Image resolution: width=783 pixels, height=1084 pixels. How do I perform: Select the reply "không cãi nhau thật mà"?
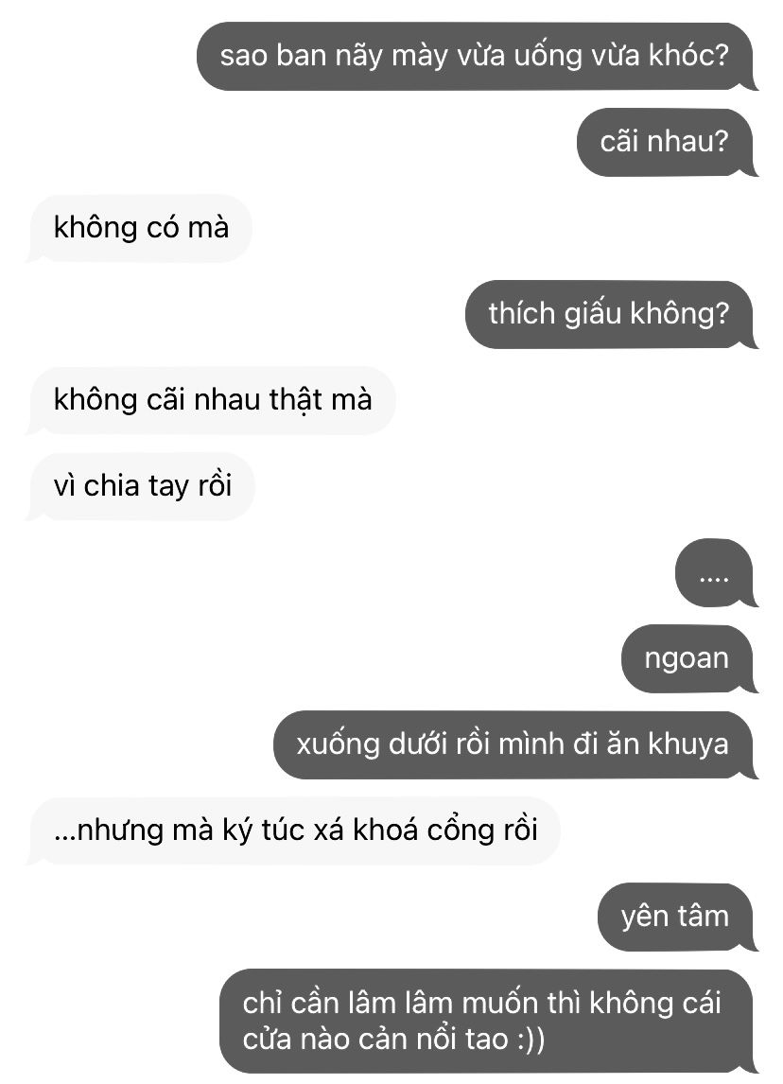pos(212,400)
